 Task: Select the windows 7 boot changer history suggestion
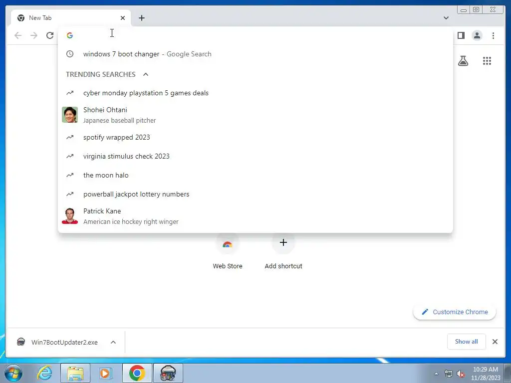tap(255, 54)
